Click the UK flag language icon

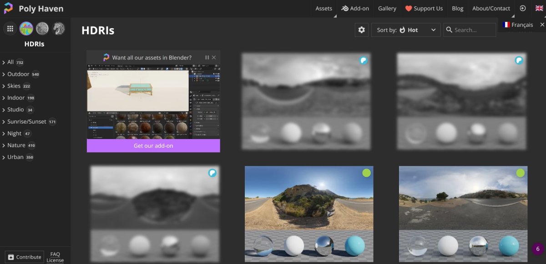pyautogui.click(x=539, y=8)
